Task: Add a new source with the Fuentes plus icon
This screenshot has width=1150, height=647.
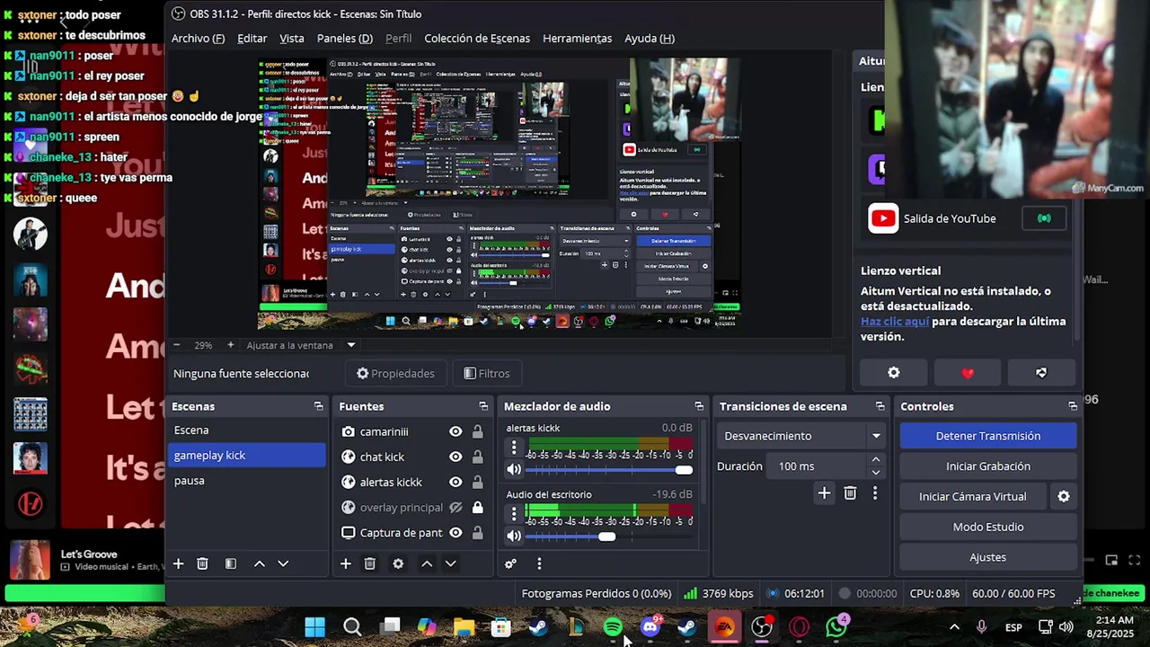Action: (x=345, y=563)
